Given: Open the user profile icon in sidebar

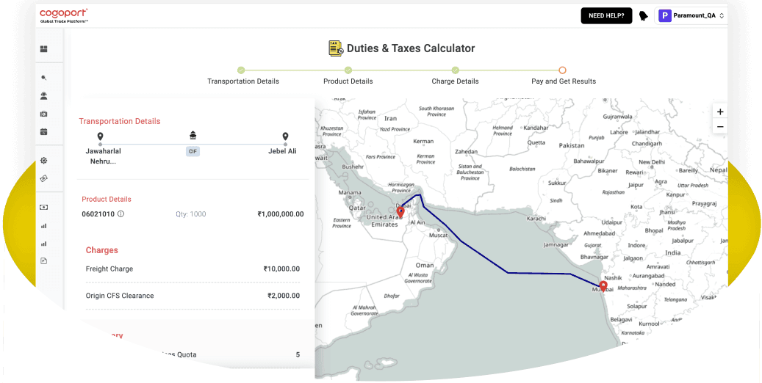Looking at the screenshot, I should [x=43, y=95].
